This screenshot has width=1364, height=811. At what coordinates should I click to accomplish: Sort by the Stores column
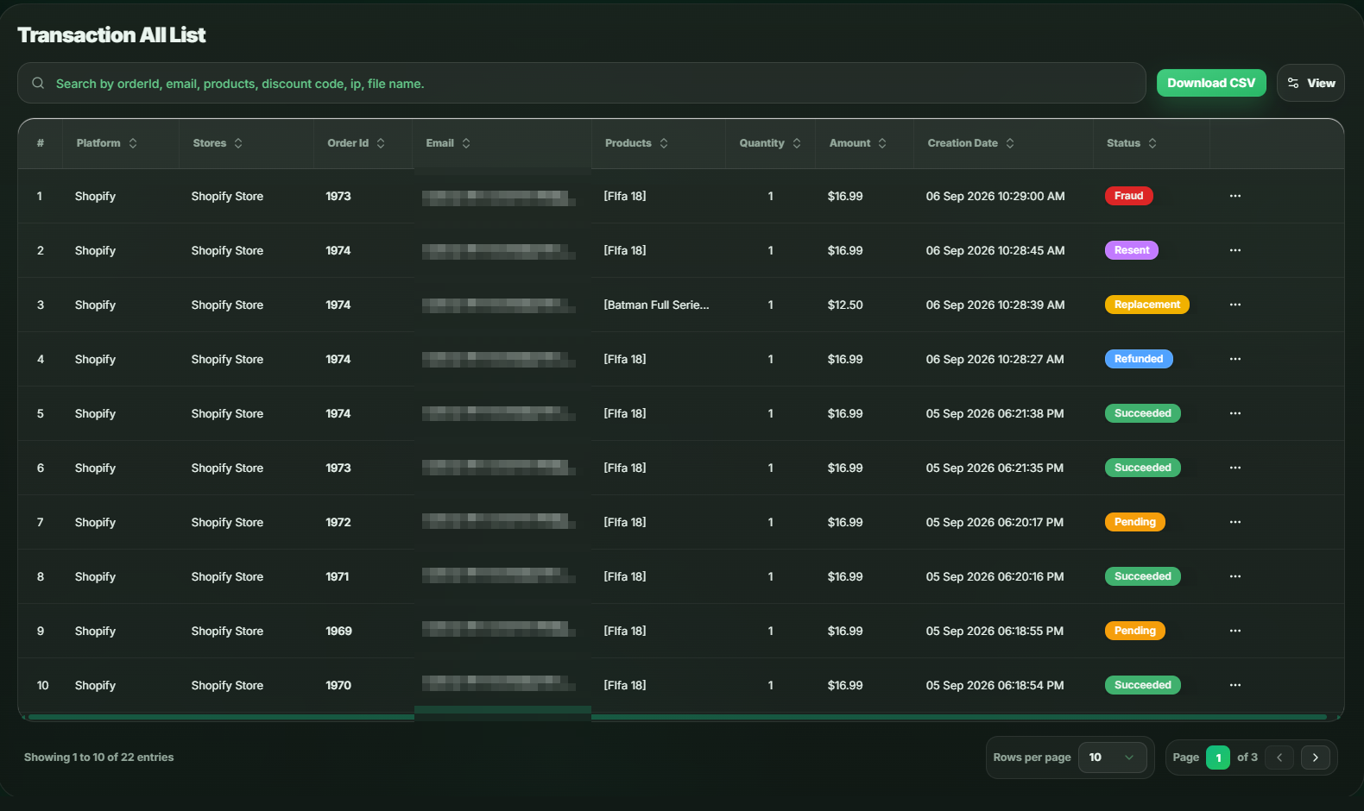[x=218, y=143]
